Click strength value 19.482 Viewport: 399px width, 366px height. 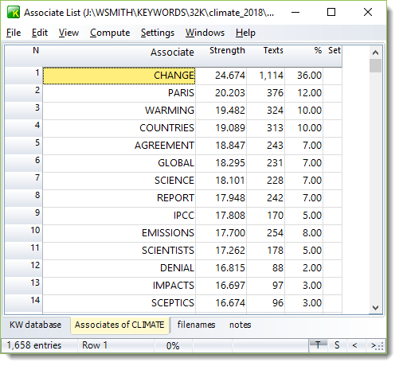tap(221, 111)
